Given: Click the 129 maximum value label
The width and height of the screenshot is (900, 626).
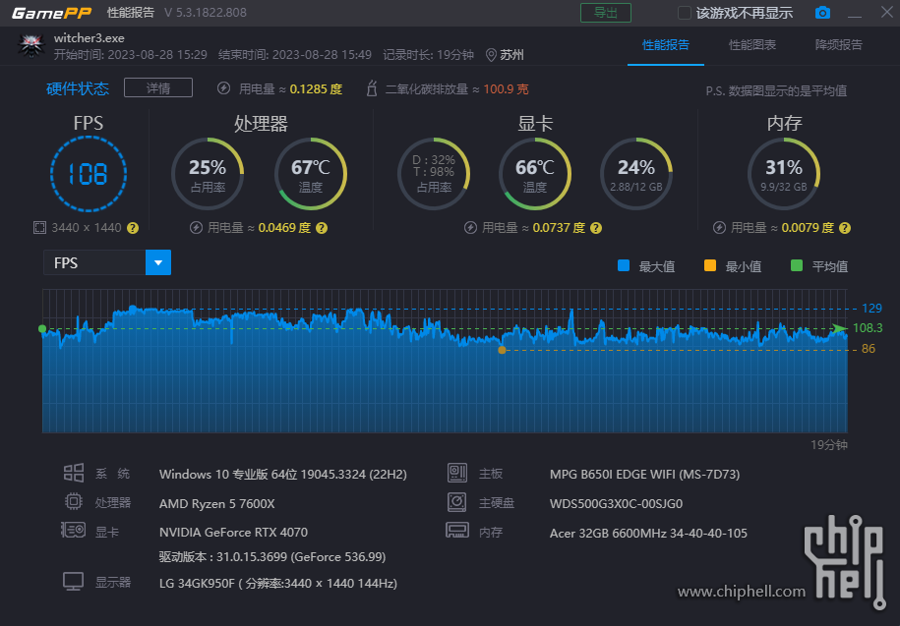Looking at the screenshot, I should (x=871, y=309).
